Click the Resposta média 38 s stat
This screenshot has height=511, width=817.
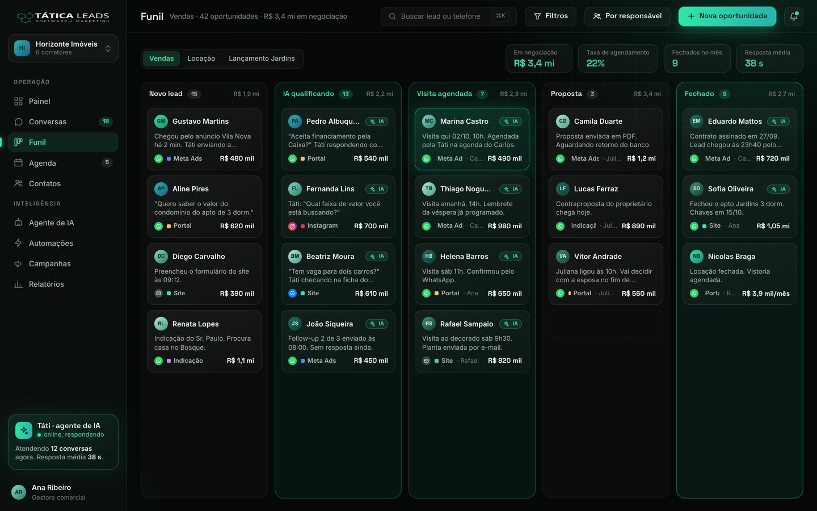coord(770,58)
